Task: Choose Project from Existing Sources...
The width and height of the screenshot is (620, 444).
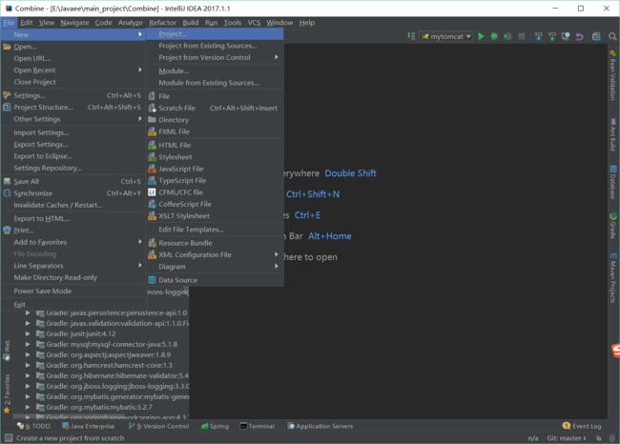Action: [215, 46]
